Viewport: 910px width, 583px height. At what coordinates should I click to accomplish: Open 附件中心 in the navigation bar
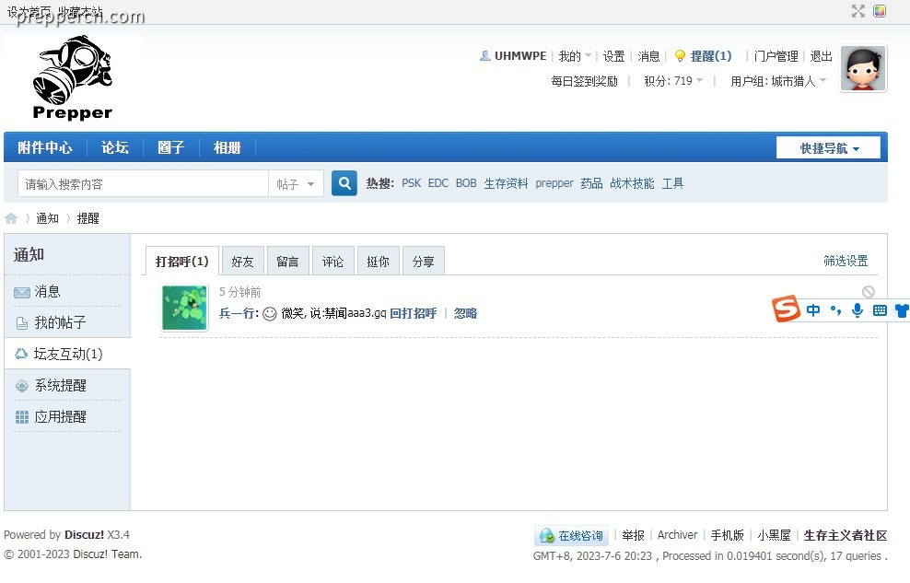(x=45, y=147)
